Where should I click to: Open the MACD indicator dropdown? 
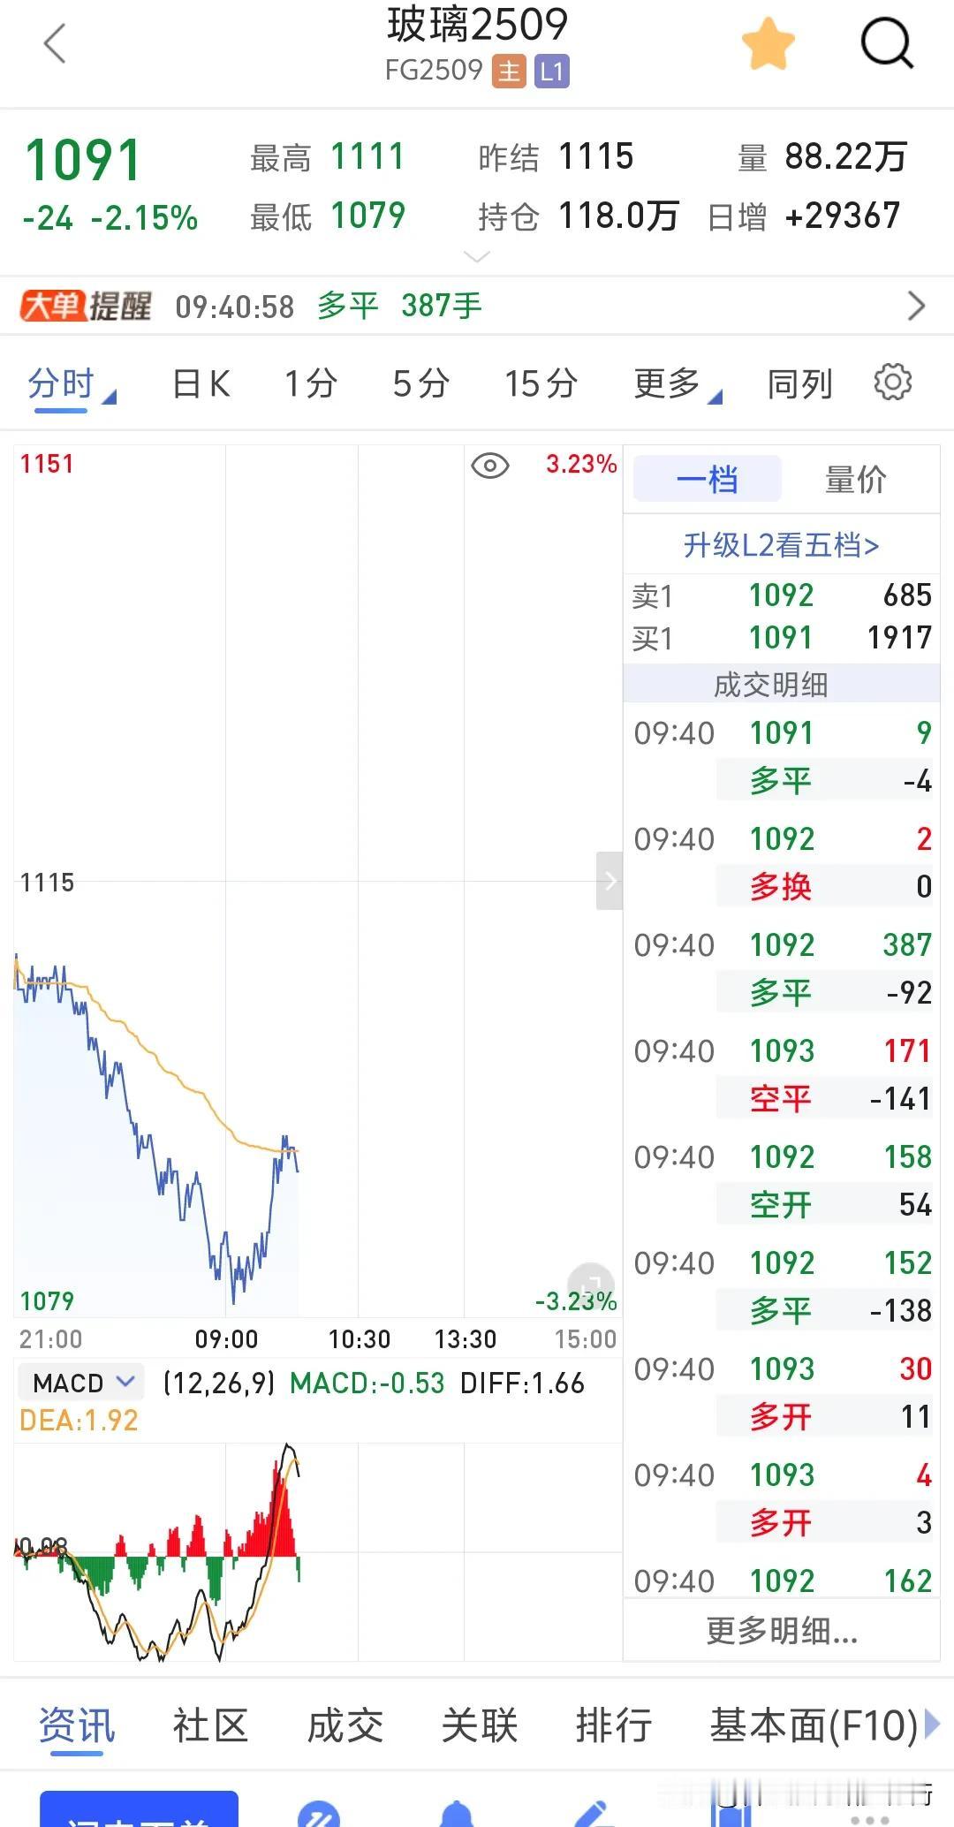pos(81,1383)
